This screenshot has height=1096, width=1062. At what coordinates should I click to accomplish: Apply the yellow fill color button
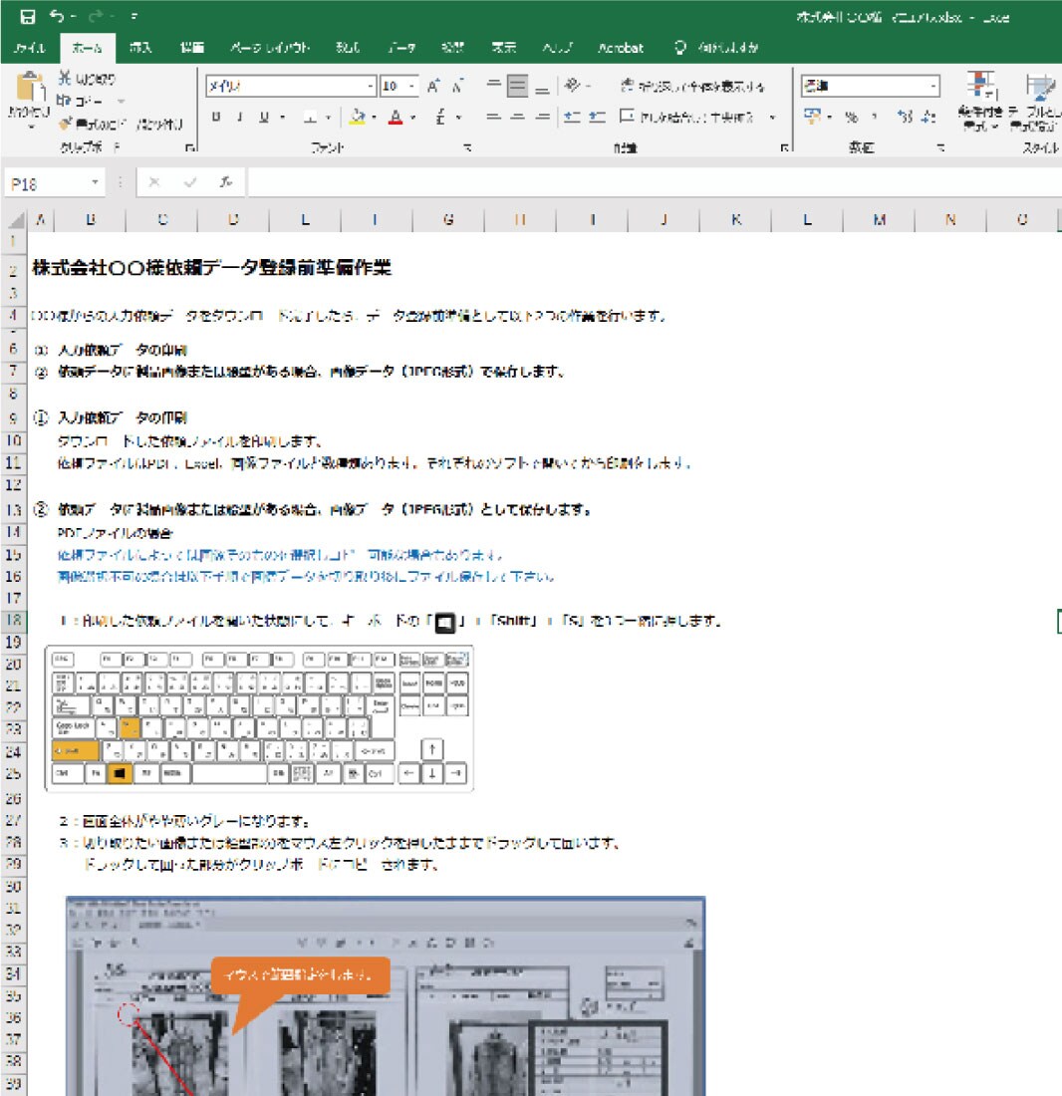(358, 117)
